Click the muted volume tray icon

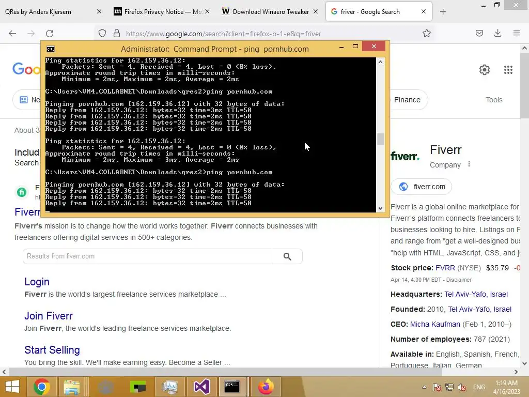pos(462,387)
